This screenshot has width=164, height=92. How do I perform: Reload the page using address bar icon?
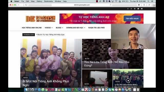(111, 5)
